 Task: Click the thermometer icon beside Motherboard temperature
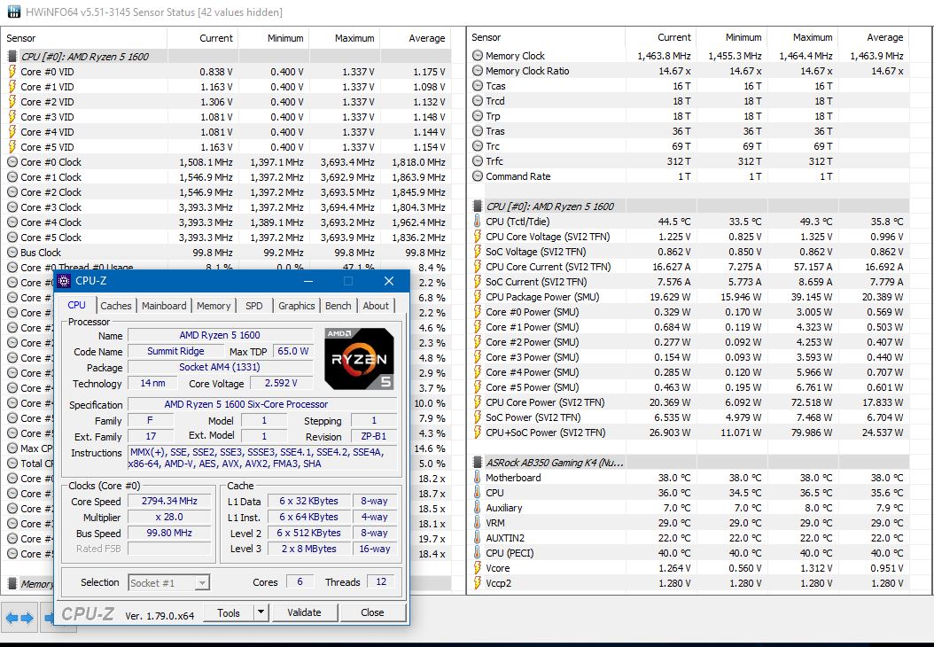tap(477, 477)
